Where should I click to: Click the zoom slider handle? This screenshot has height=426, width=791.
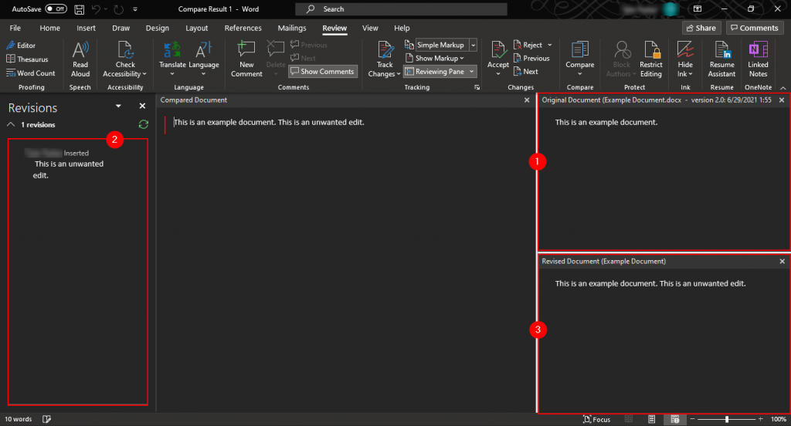click(x=726, y=420)
